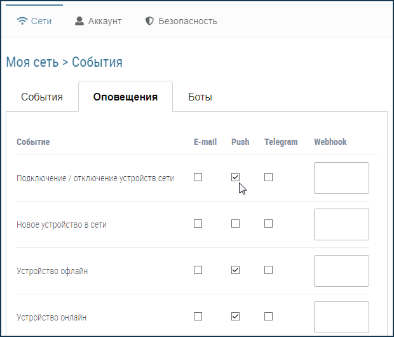Enable E-mail for Подключение / отключение устройств сети
This screenshot has height=337, width=394.
click(198, 177)
